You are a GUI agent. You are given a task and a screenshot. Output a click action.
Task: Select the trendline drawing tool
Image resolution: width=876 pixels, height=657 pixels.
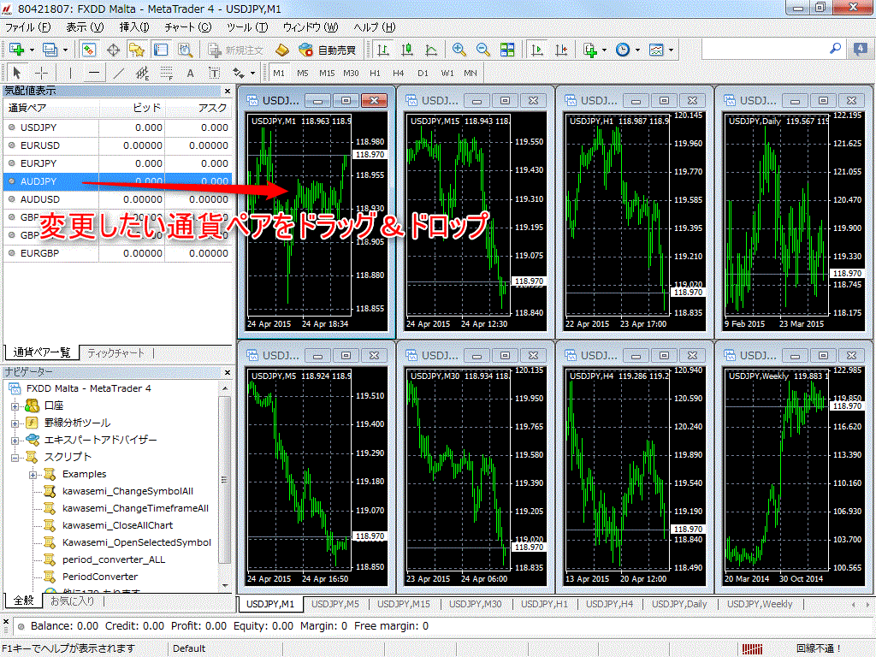pos(118,73)
